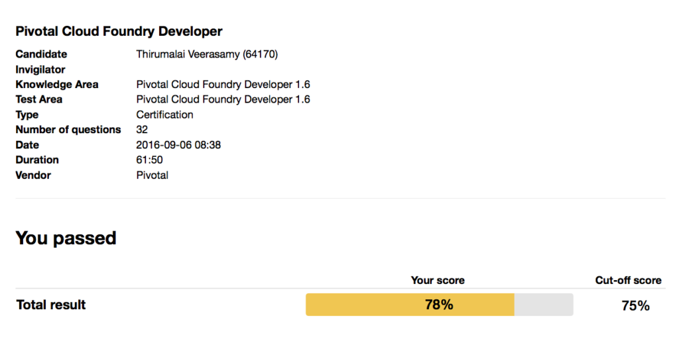Select the vendor value Pivotal

(x=153, y=175)
